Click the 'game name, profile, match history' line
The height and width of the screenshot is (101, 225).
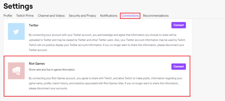pos(103,84)
